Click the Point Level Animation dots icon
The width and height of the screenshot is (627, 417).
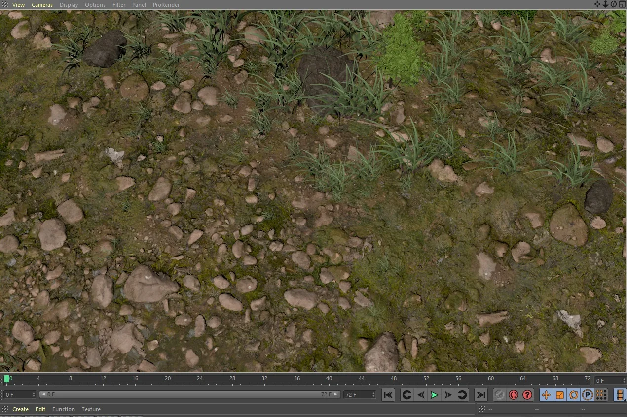(x=601, y=394)
